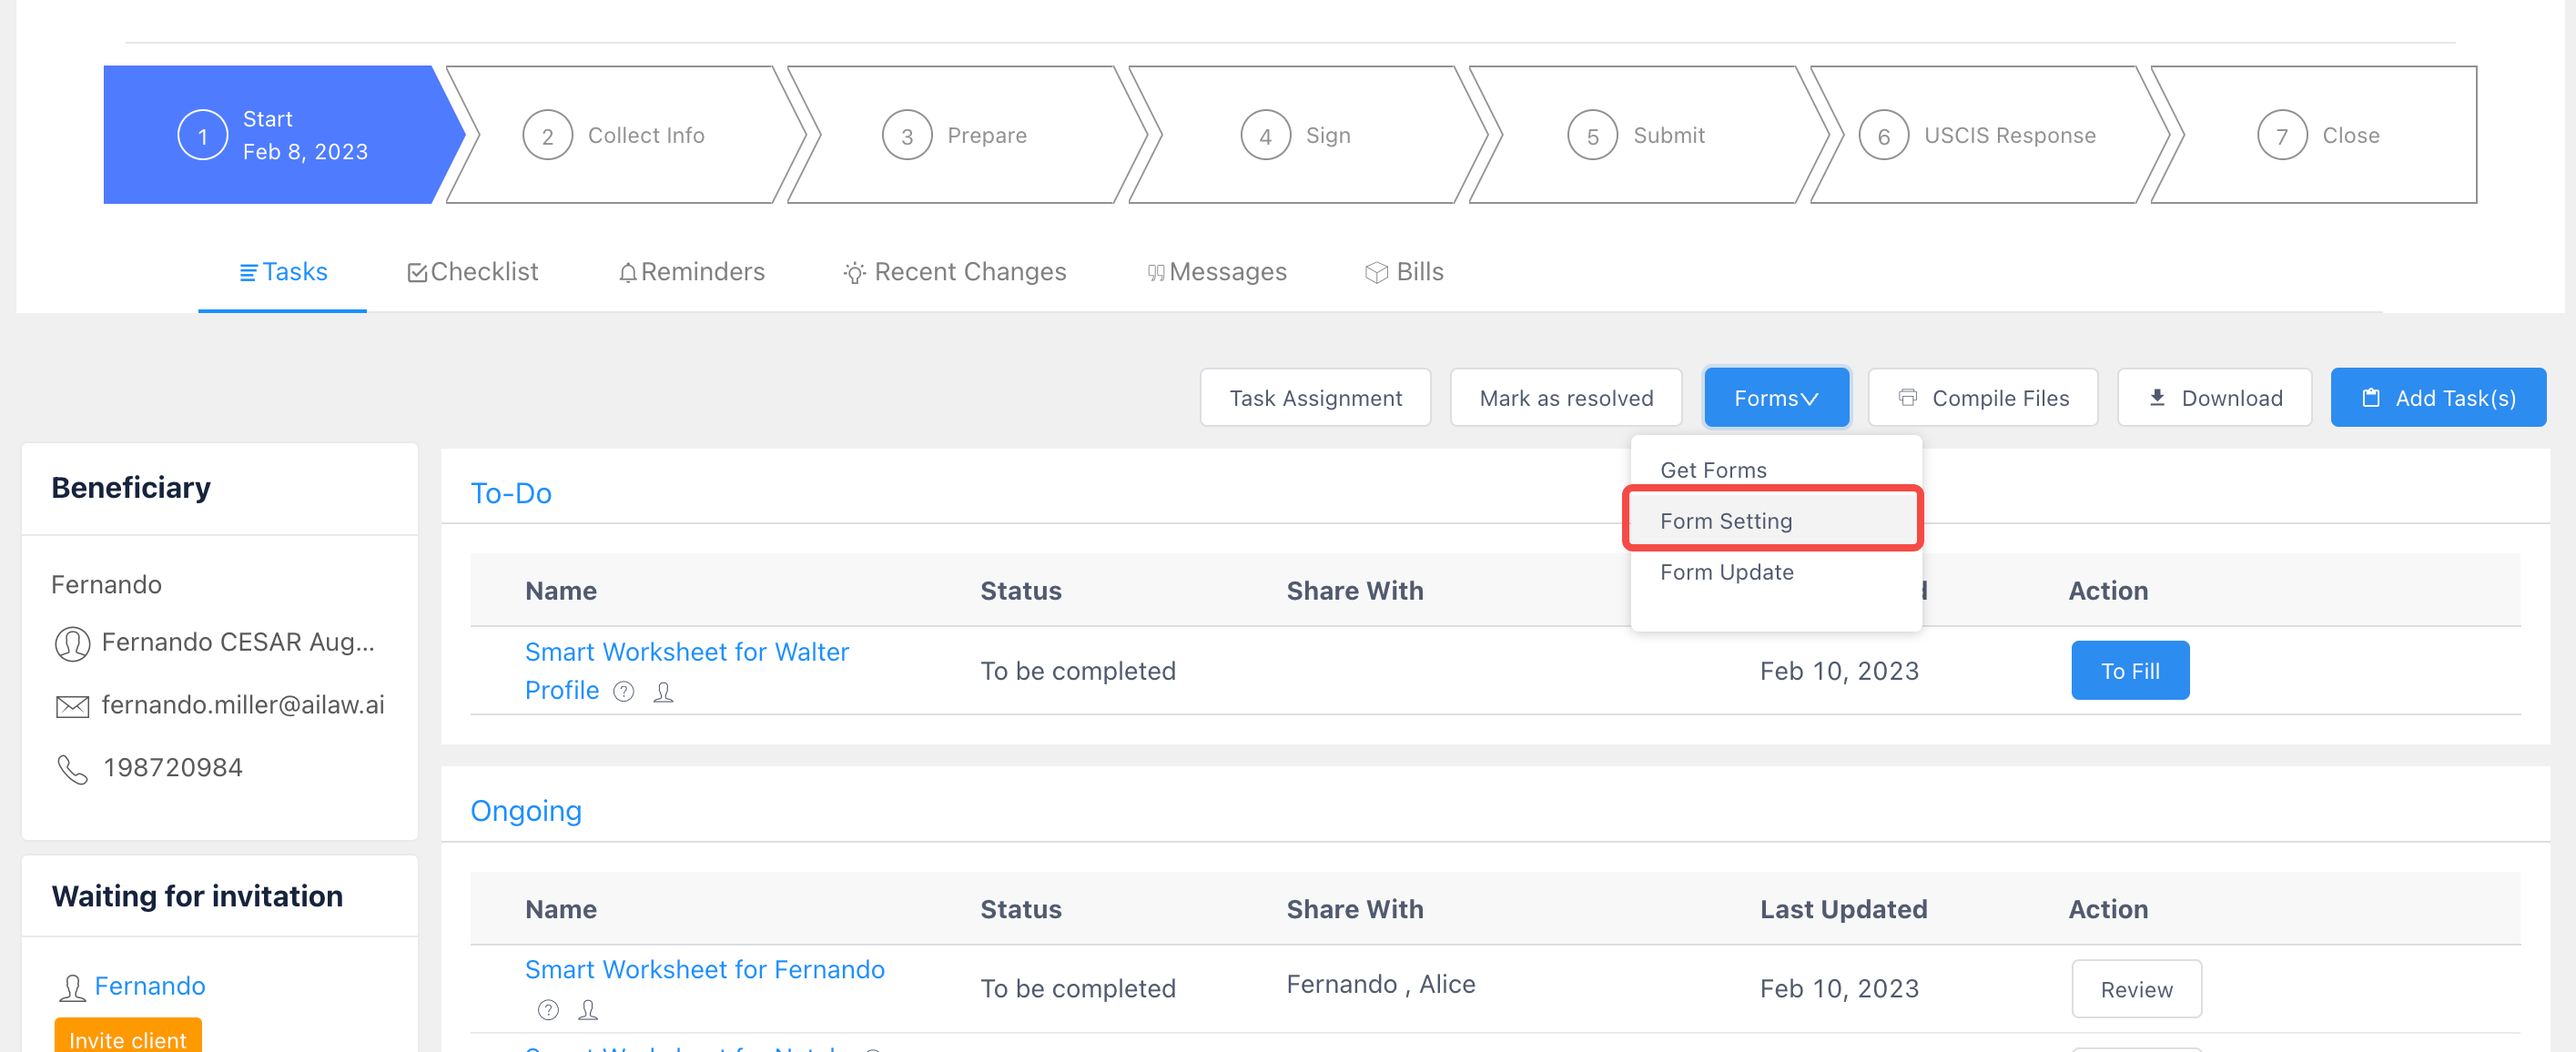Click the user icon beside Fernando invitation link
Viewport: 2576px width, 1052px height.
point(72,988)
